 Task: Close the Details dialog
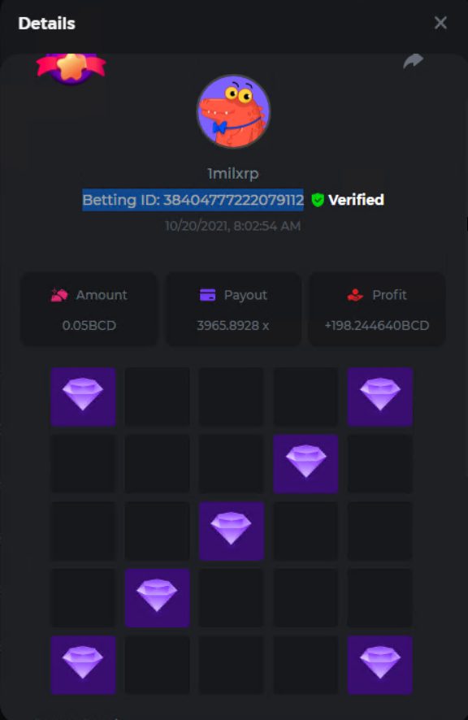(440, 23)
